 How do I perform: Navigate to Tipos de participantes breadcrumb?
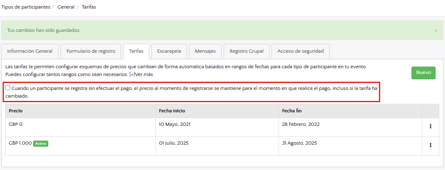click(x=26, y=7)
